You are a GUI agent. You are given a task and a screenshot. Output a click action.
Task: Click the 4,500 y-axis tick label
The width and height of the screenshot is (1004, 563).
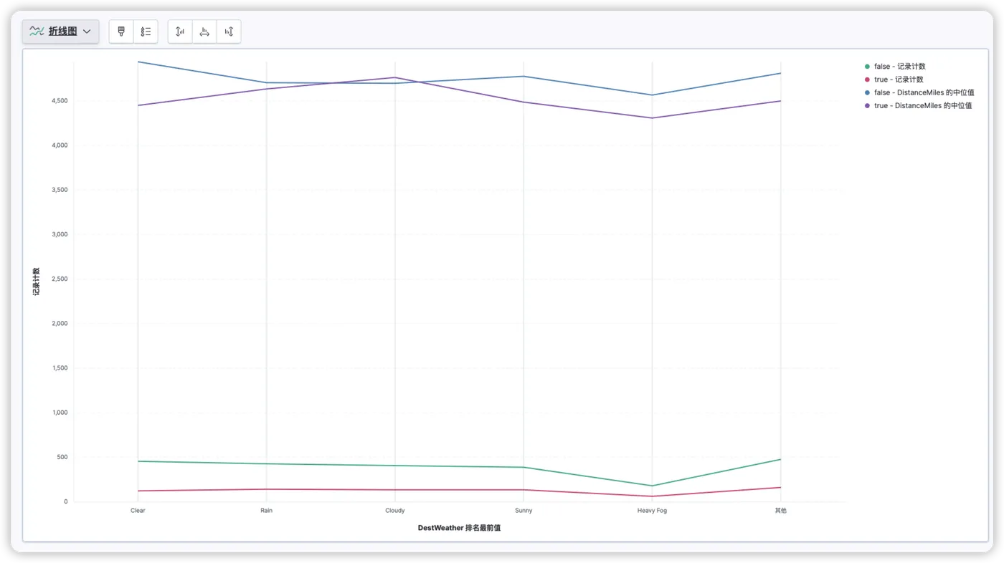[x=59, y=101]
